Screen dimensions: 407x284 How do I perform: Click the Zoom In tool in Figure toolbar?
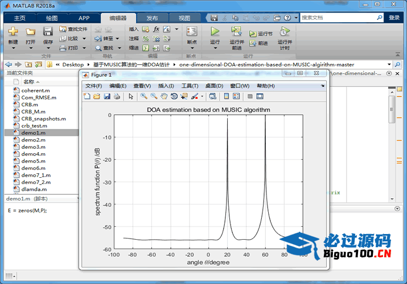pos(144,96)
